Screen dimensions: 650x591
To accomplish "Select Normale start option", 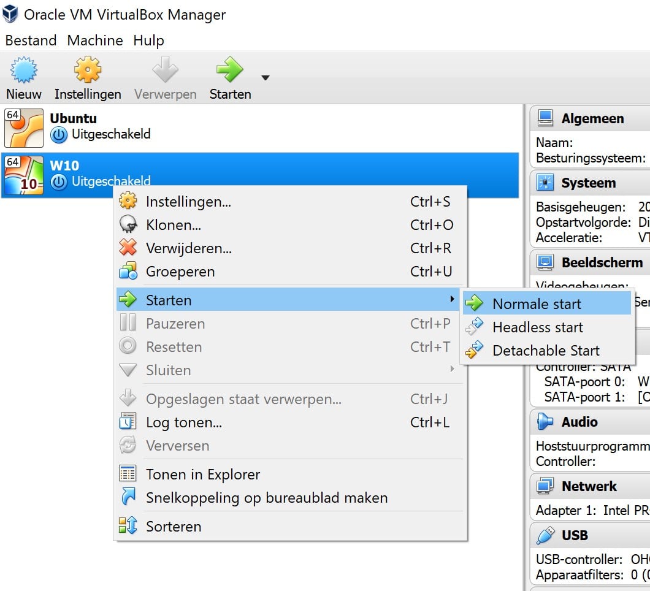I will click(x=537, y=303).
